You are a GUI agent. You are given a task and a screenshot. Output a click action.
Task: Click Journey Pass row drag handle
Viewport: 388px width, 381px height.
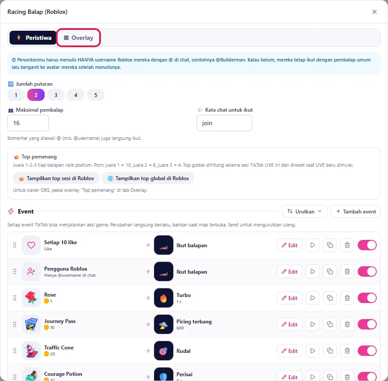point(15,324)
